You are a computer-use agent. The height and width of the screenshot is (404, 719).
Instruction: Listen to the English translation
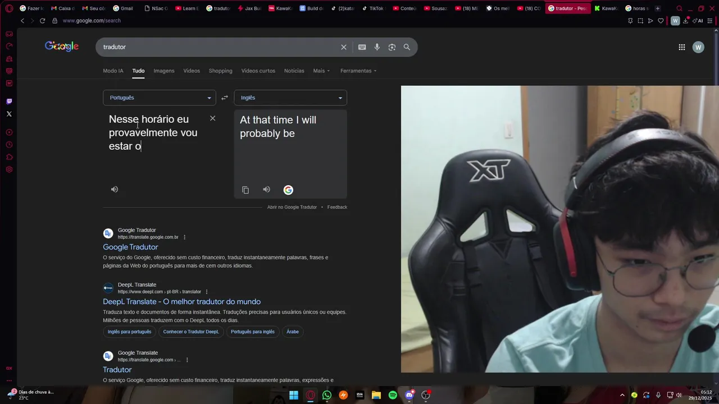267,190
